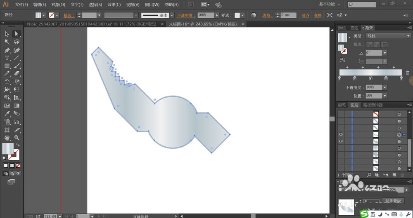413x218 pixels.
Task: Select the Paintbrush tool
Action: tap(17, 66)
